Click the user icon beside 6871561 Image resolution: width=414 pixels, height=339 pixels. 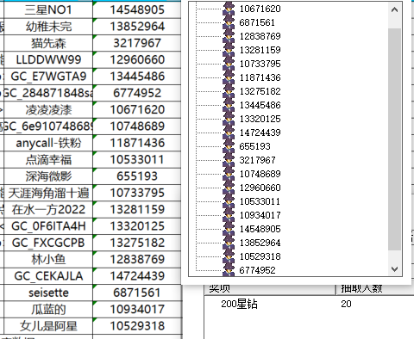point(229,22)
